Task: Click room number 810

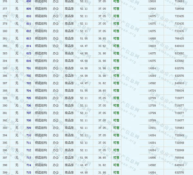Action: [29, 16]
